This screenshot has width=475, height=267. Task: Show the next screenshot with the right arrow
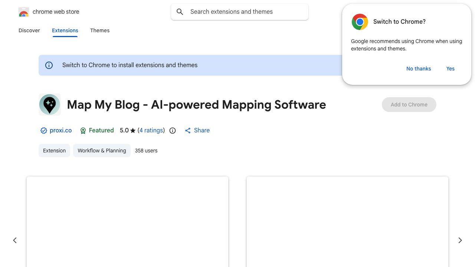pyautogui.click(x=460, y=240)
